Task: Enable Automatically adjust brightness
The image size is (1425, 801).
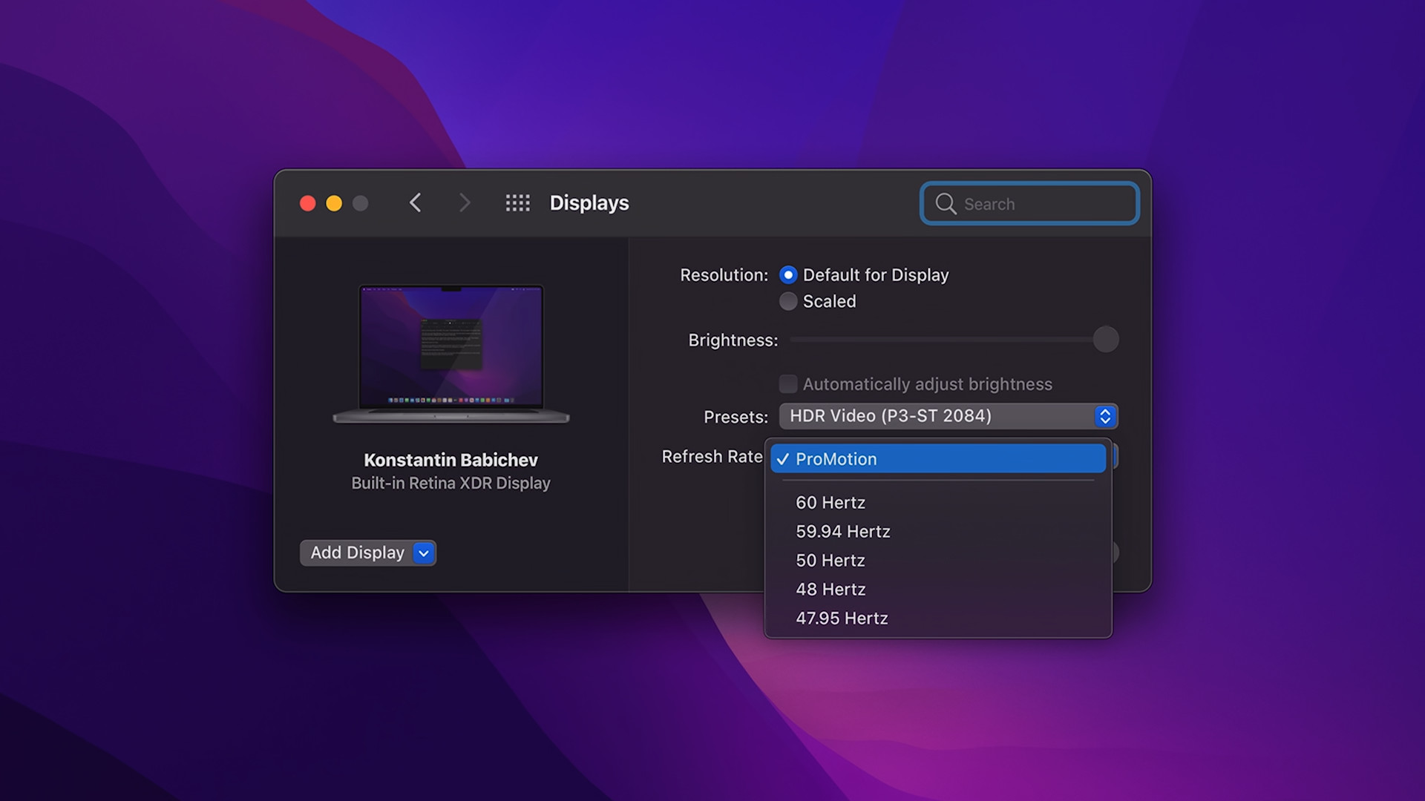Action: 788,383
